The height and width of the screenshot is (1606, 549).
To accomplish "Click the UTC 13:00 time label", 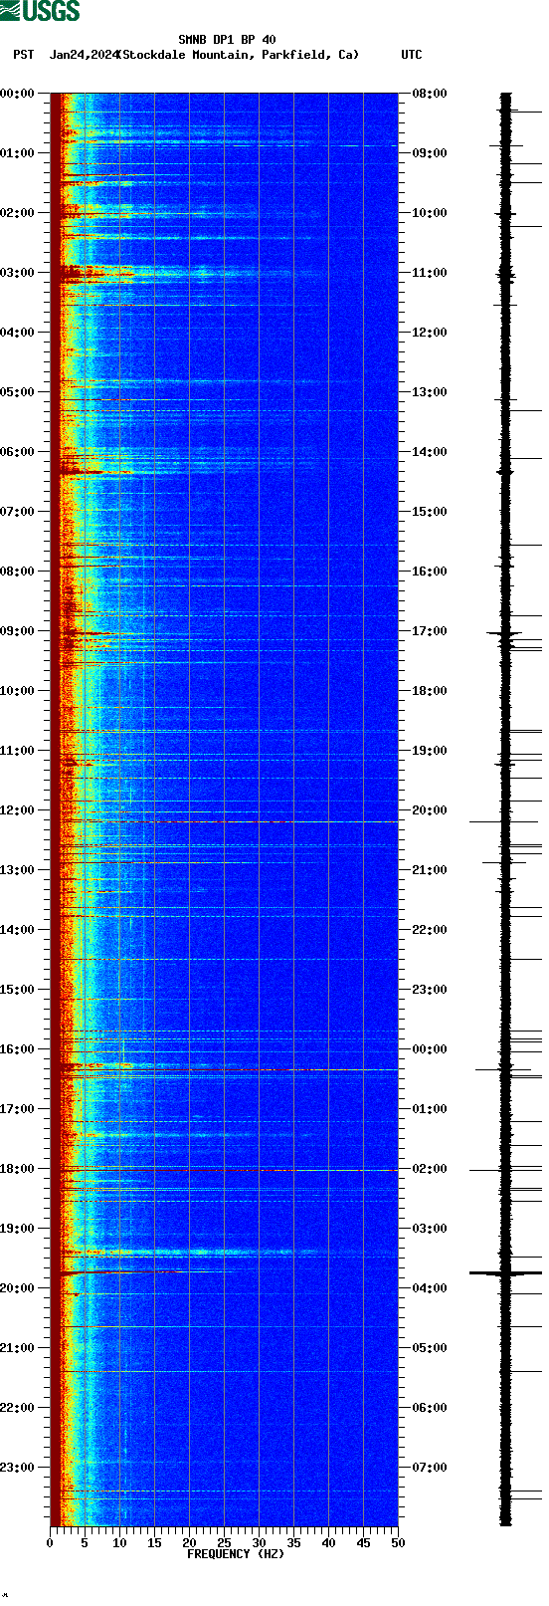I will tap(430, 392).
